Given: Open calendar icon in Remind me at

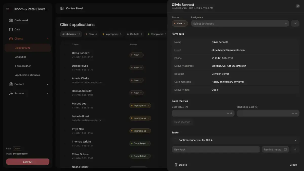Looking at the screenshot, I should (285, 149).
